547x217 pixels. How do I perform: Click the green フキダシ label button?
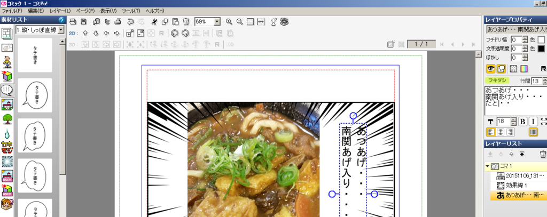pos(498,81)
